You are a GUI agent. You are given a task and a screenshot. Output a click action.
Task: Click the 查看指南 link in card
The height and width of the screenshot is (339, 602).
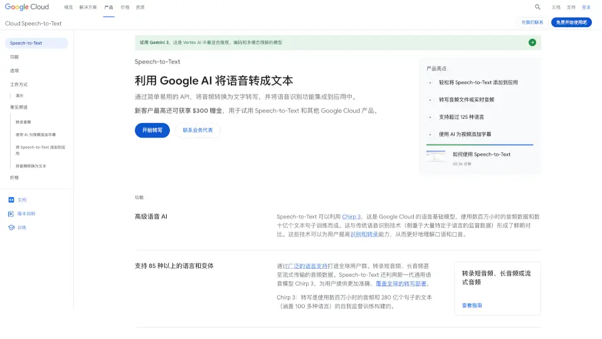[x=472, y=306]
